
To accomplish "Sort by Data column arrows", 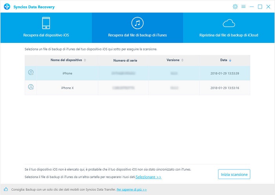I will point(230,60).
